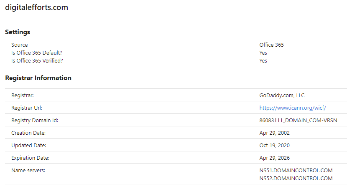
Task: Open the https://www.icann.org/wicf/ registrar link
Action: tap(293, 108)
